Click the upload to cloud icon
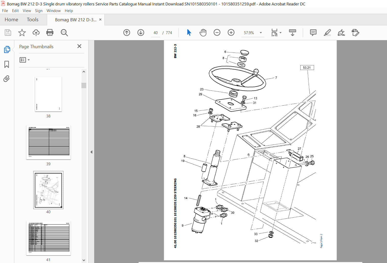The height and width of the screenshot is (263, 387). (36, 33)
